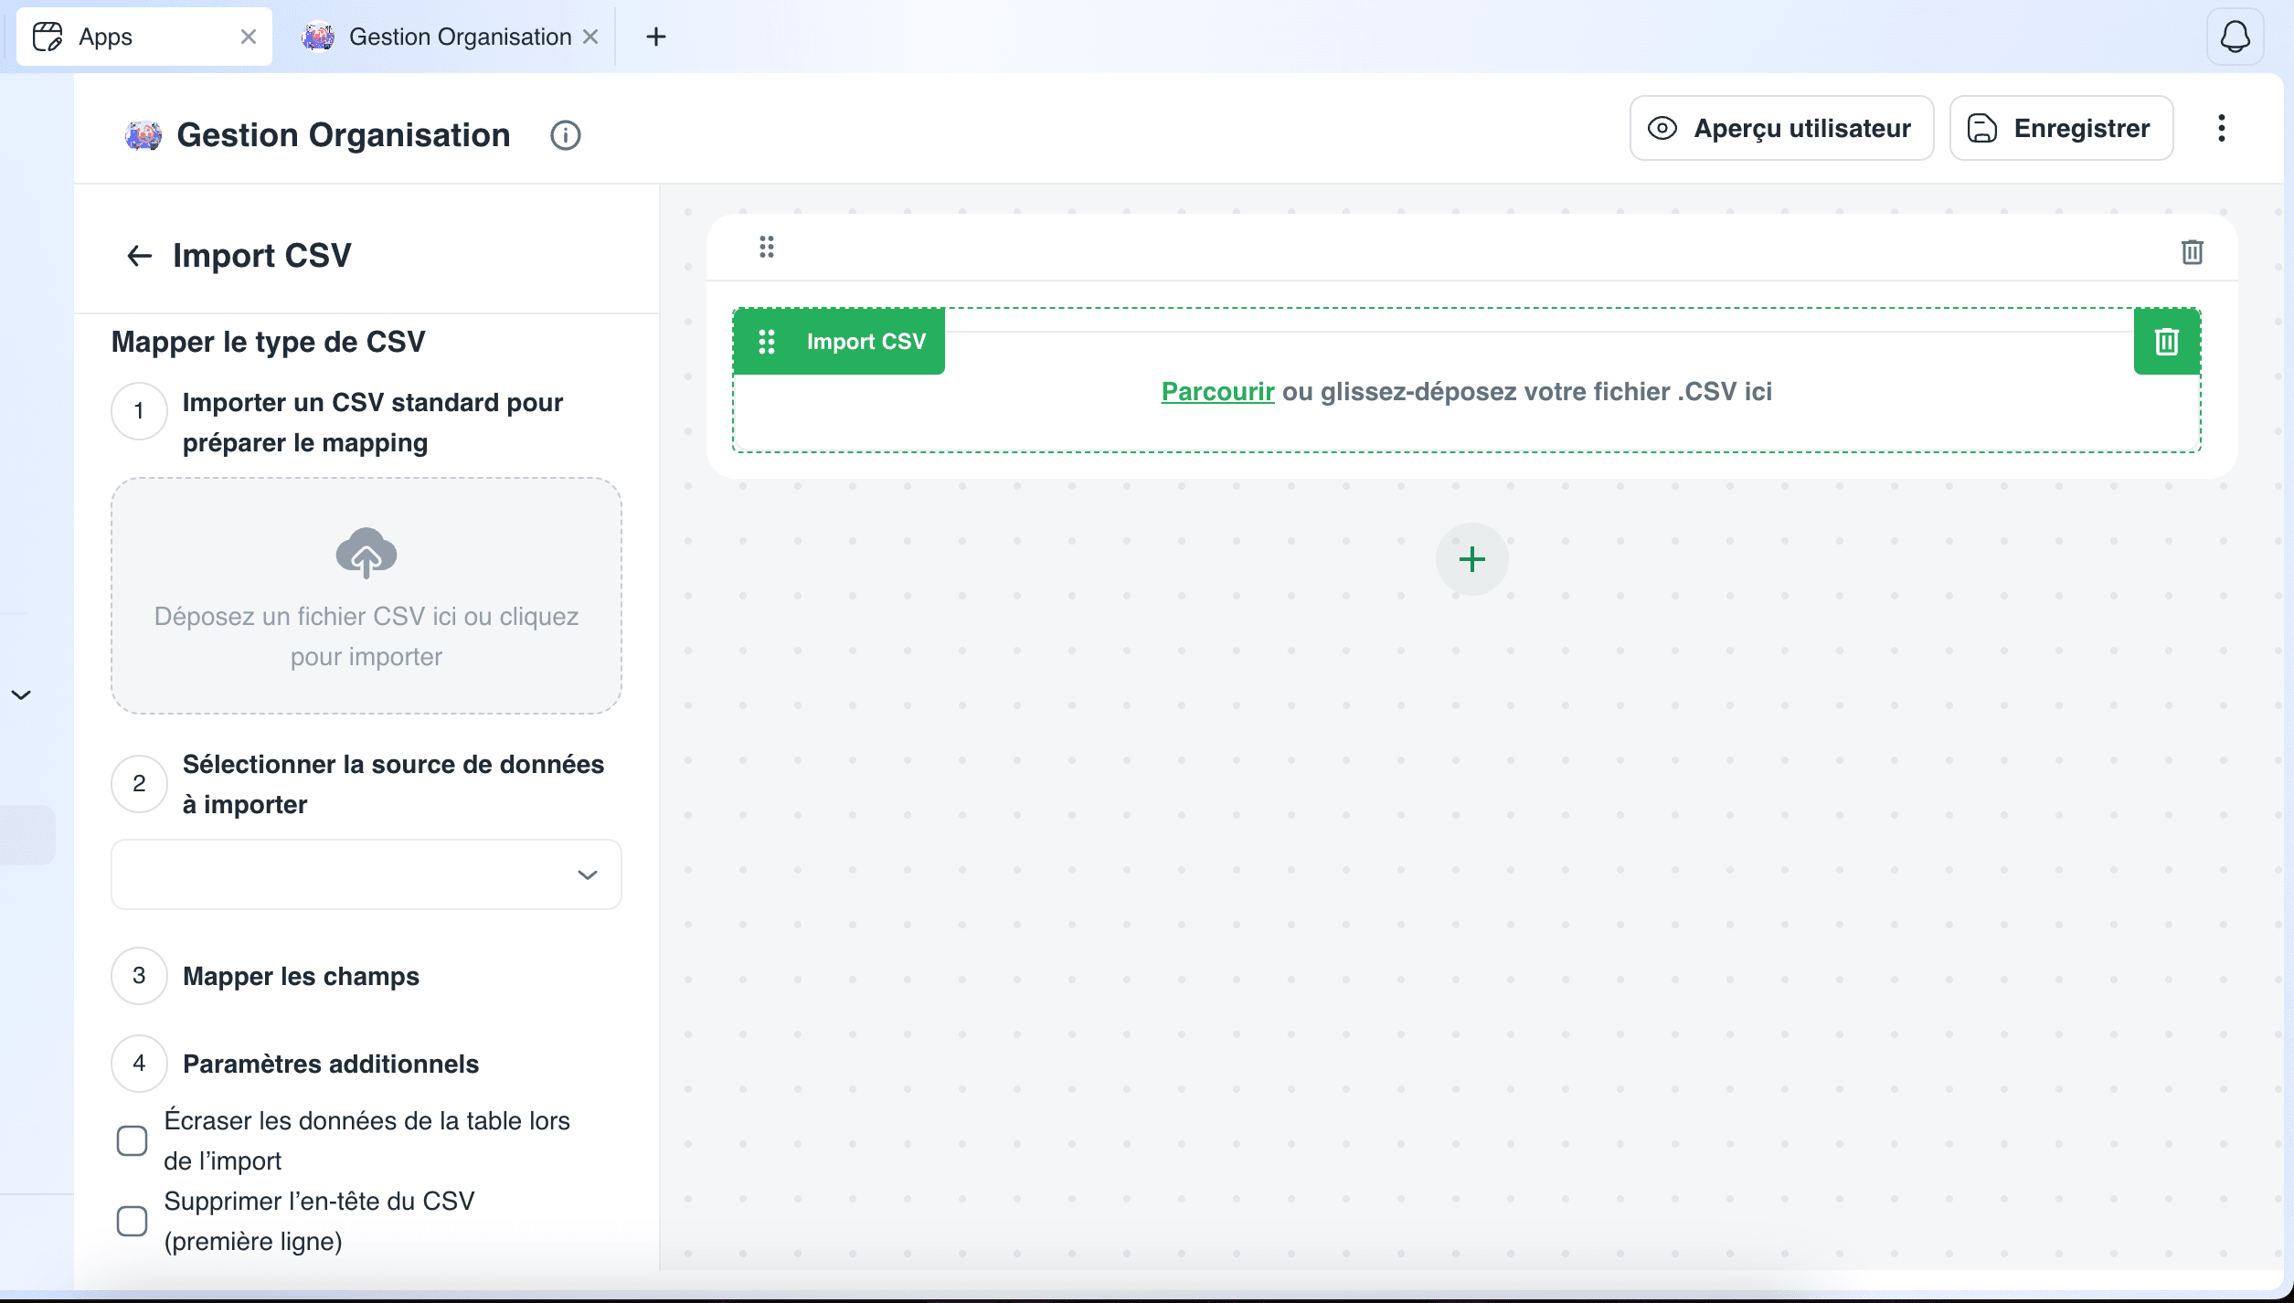This screenshot has width=2294, height=1303.
Task: Click step 3 Mapper les champs
Action: click(x=301, y=976)
